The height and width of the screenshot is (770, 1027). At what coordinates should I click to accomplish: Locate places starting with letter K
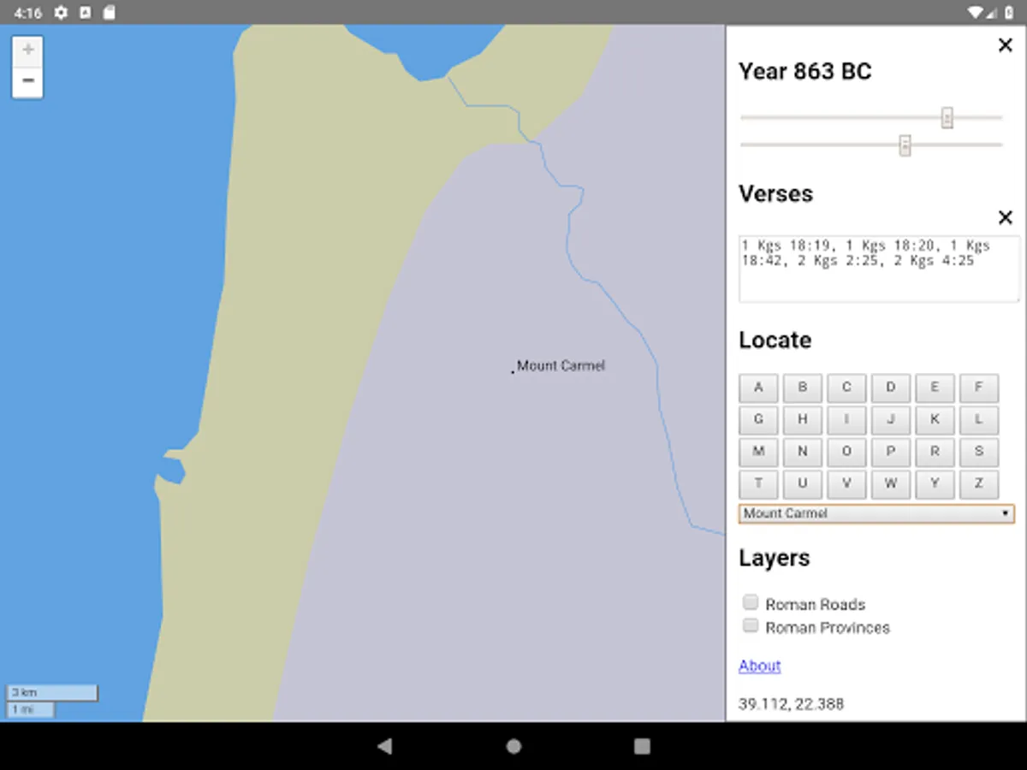click(935, 420)
